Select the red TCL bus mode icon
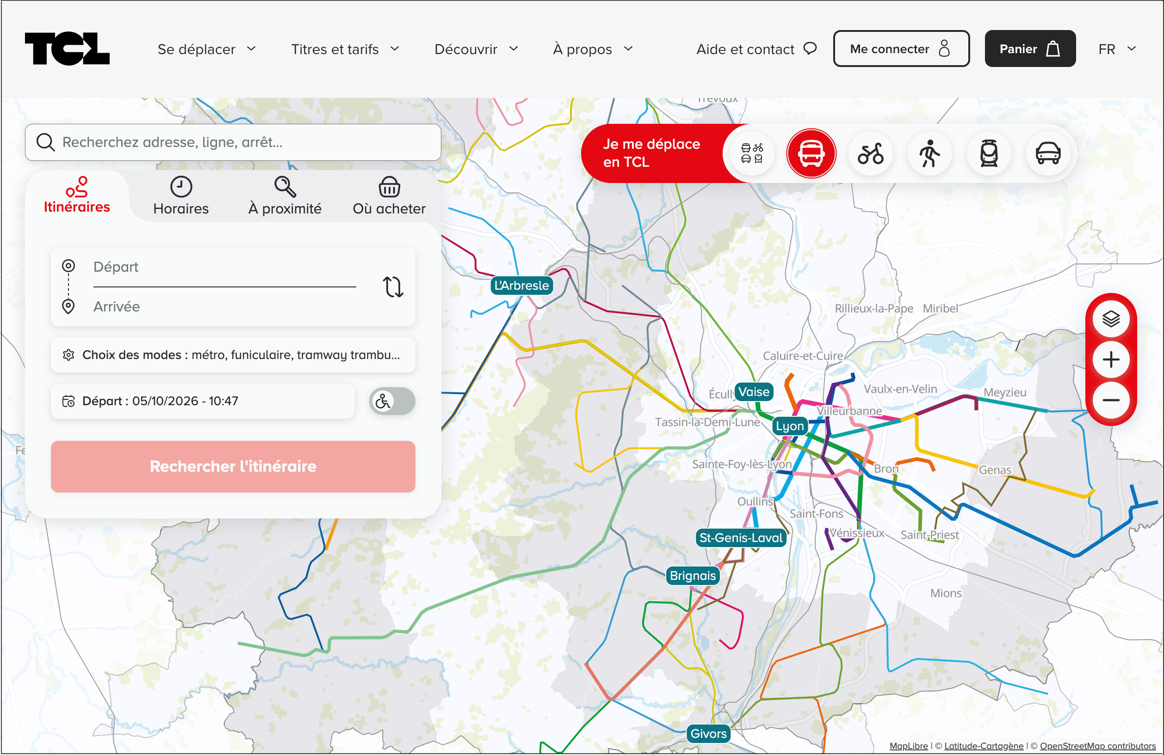Screen dimensions: 1164x755 pyautogui.click(x=811, y=153)
